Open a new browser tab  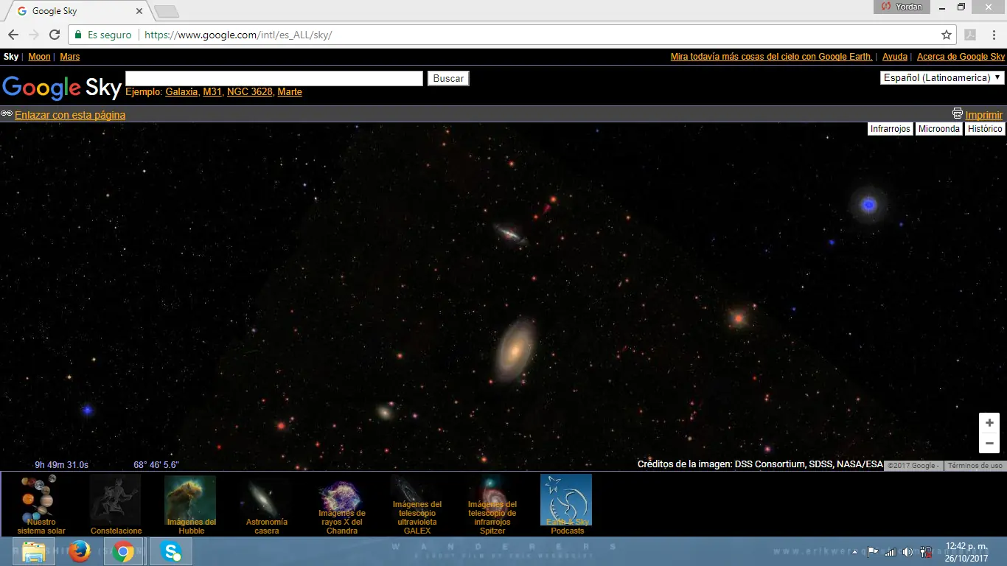(167, 12)
